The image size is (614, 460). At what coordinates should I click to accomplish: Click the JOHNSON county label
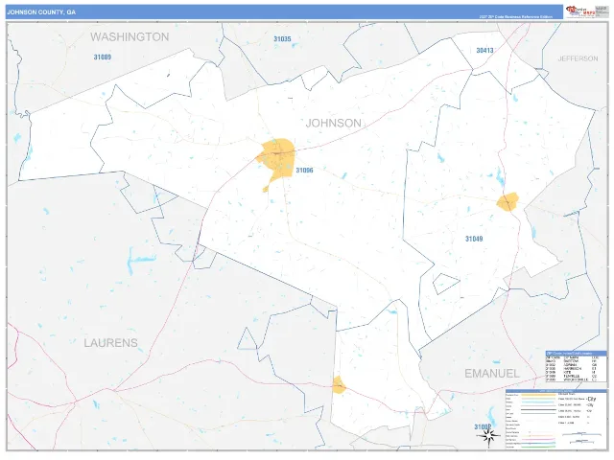(x=333, y=123)
